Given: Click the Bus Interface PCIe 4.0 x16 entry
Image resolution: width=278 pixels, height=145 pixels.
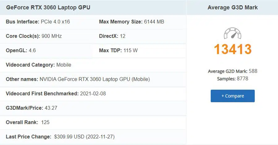Looking at the screenshot, I should [x=38, y=22].
